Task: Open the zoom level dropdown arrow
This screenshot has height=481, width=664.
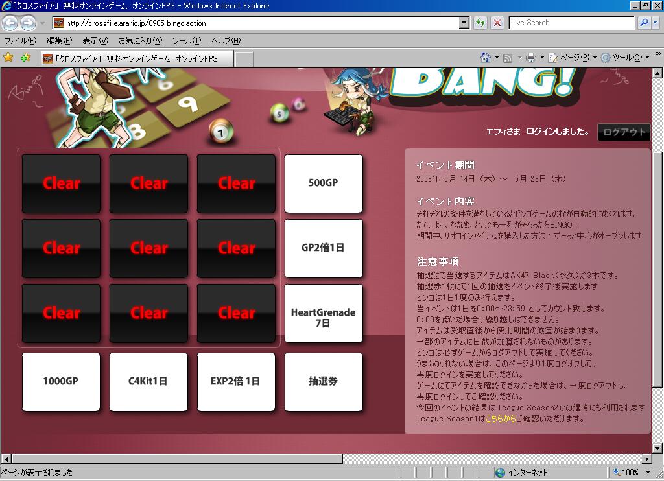Action: coord(648,472)
